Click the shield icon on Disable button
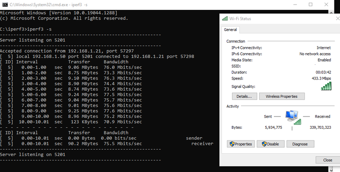The width and height of the screenshot is (340, 172). point(264,144)
